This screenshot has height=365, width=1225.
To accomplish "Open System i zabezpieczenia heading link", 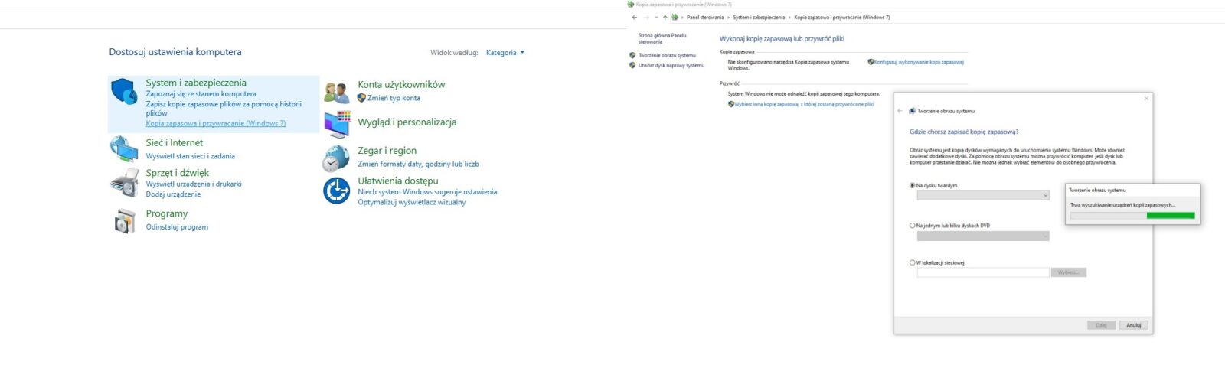I will click(196, 83).
